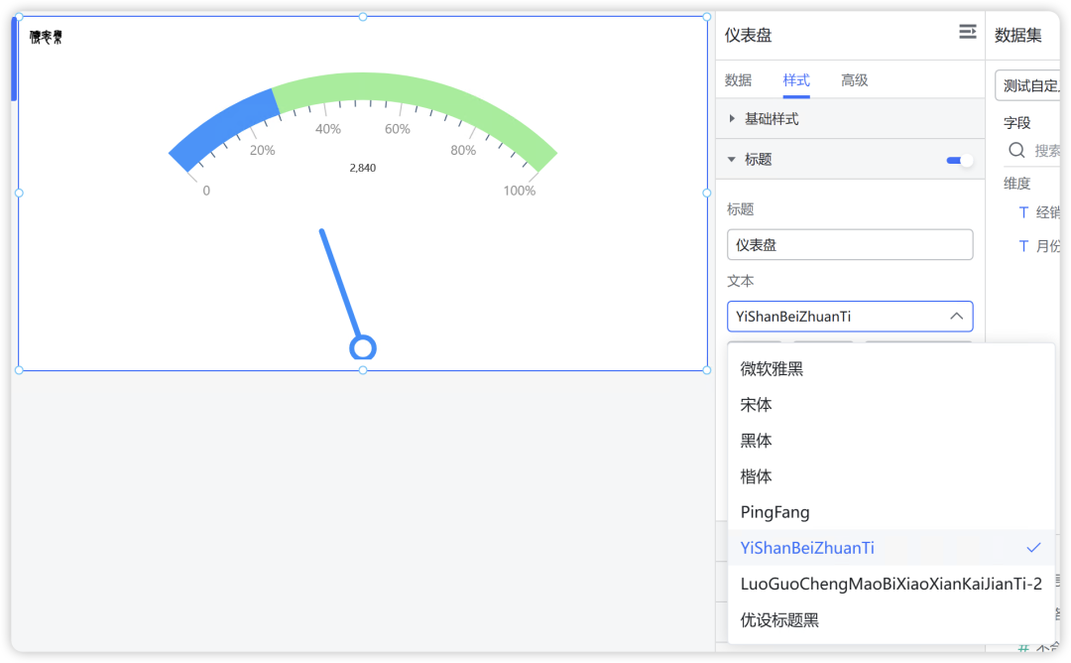Click the 标题 text input field

pos(849,245)
